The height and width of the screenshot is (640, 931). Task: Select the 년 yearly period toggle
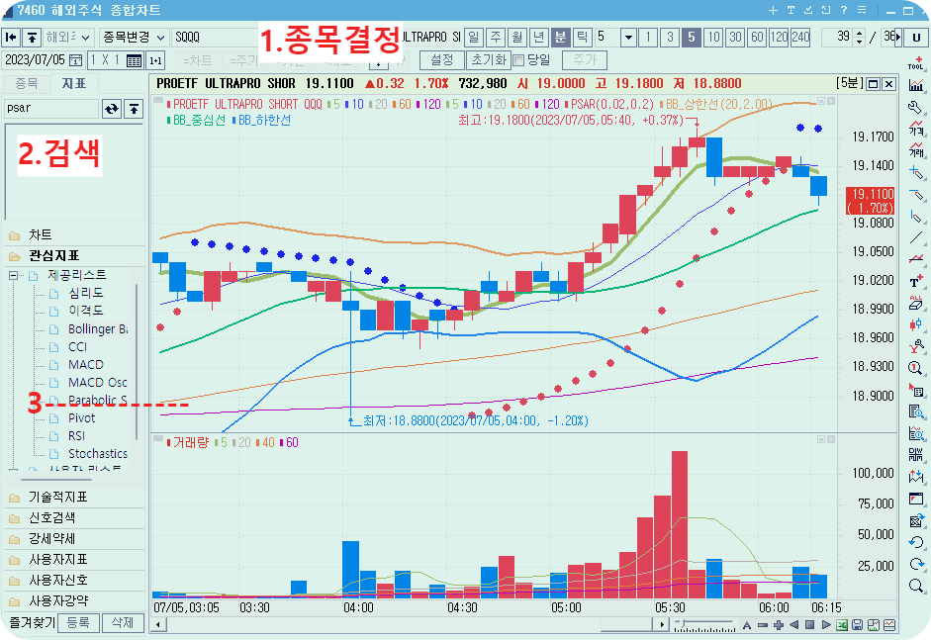click(x=538, y=38)
